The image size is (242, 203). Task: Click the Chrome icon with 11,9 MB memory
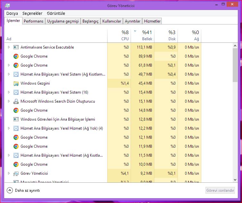tap(16, 146)
